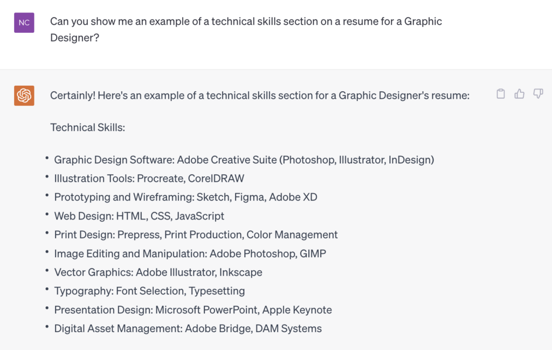Click the Illustration Tools bullet line
Image resolution: width=552 pixels, height=350 pixels.
click(149, 179)
